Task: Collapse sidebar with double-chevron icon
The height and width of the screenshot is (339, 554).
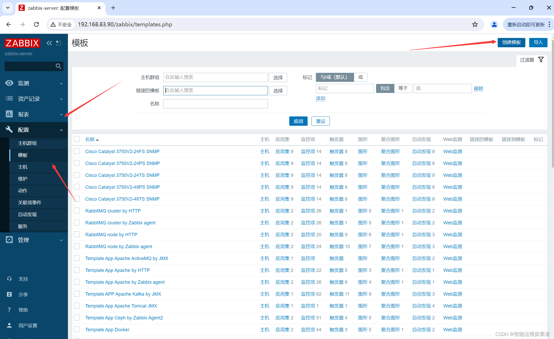Action: 49,43
